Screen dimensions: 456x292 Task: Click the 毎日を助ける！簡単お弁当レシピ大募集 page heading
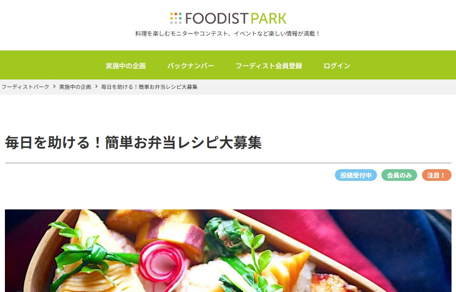pyautogui.click(x=134, y=142)
